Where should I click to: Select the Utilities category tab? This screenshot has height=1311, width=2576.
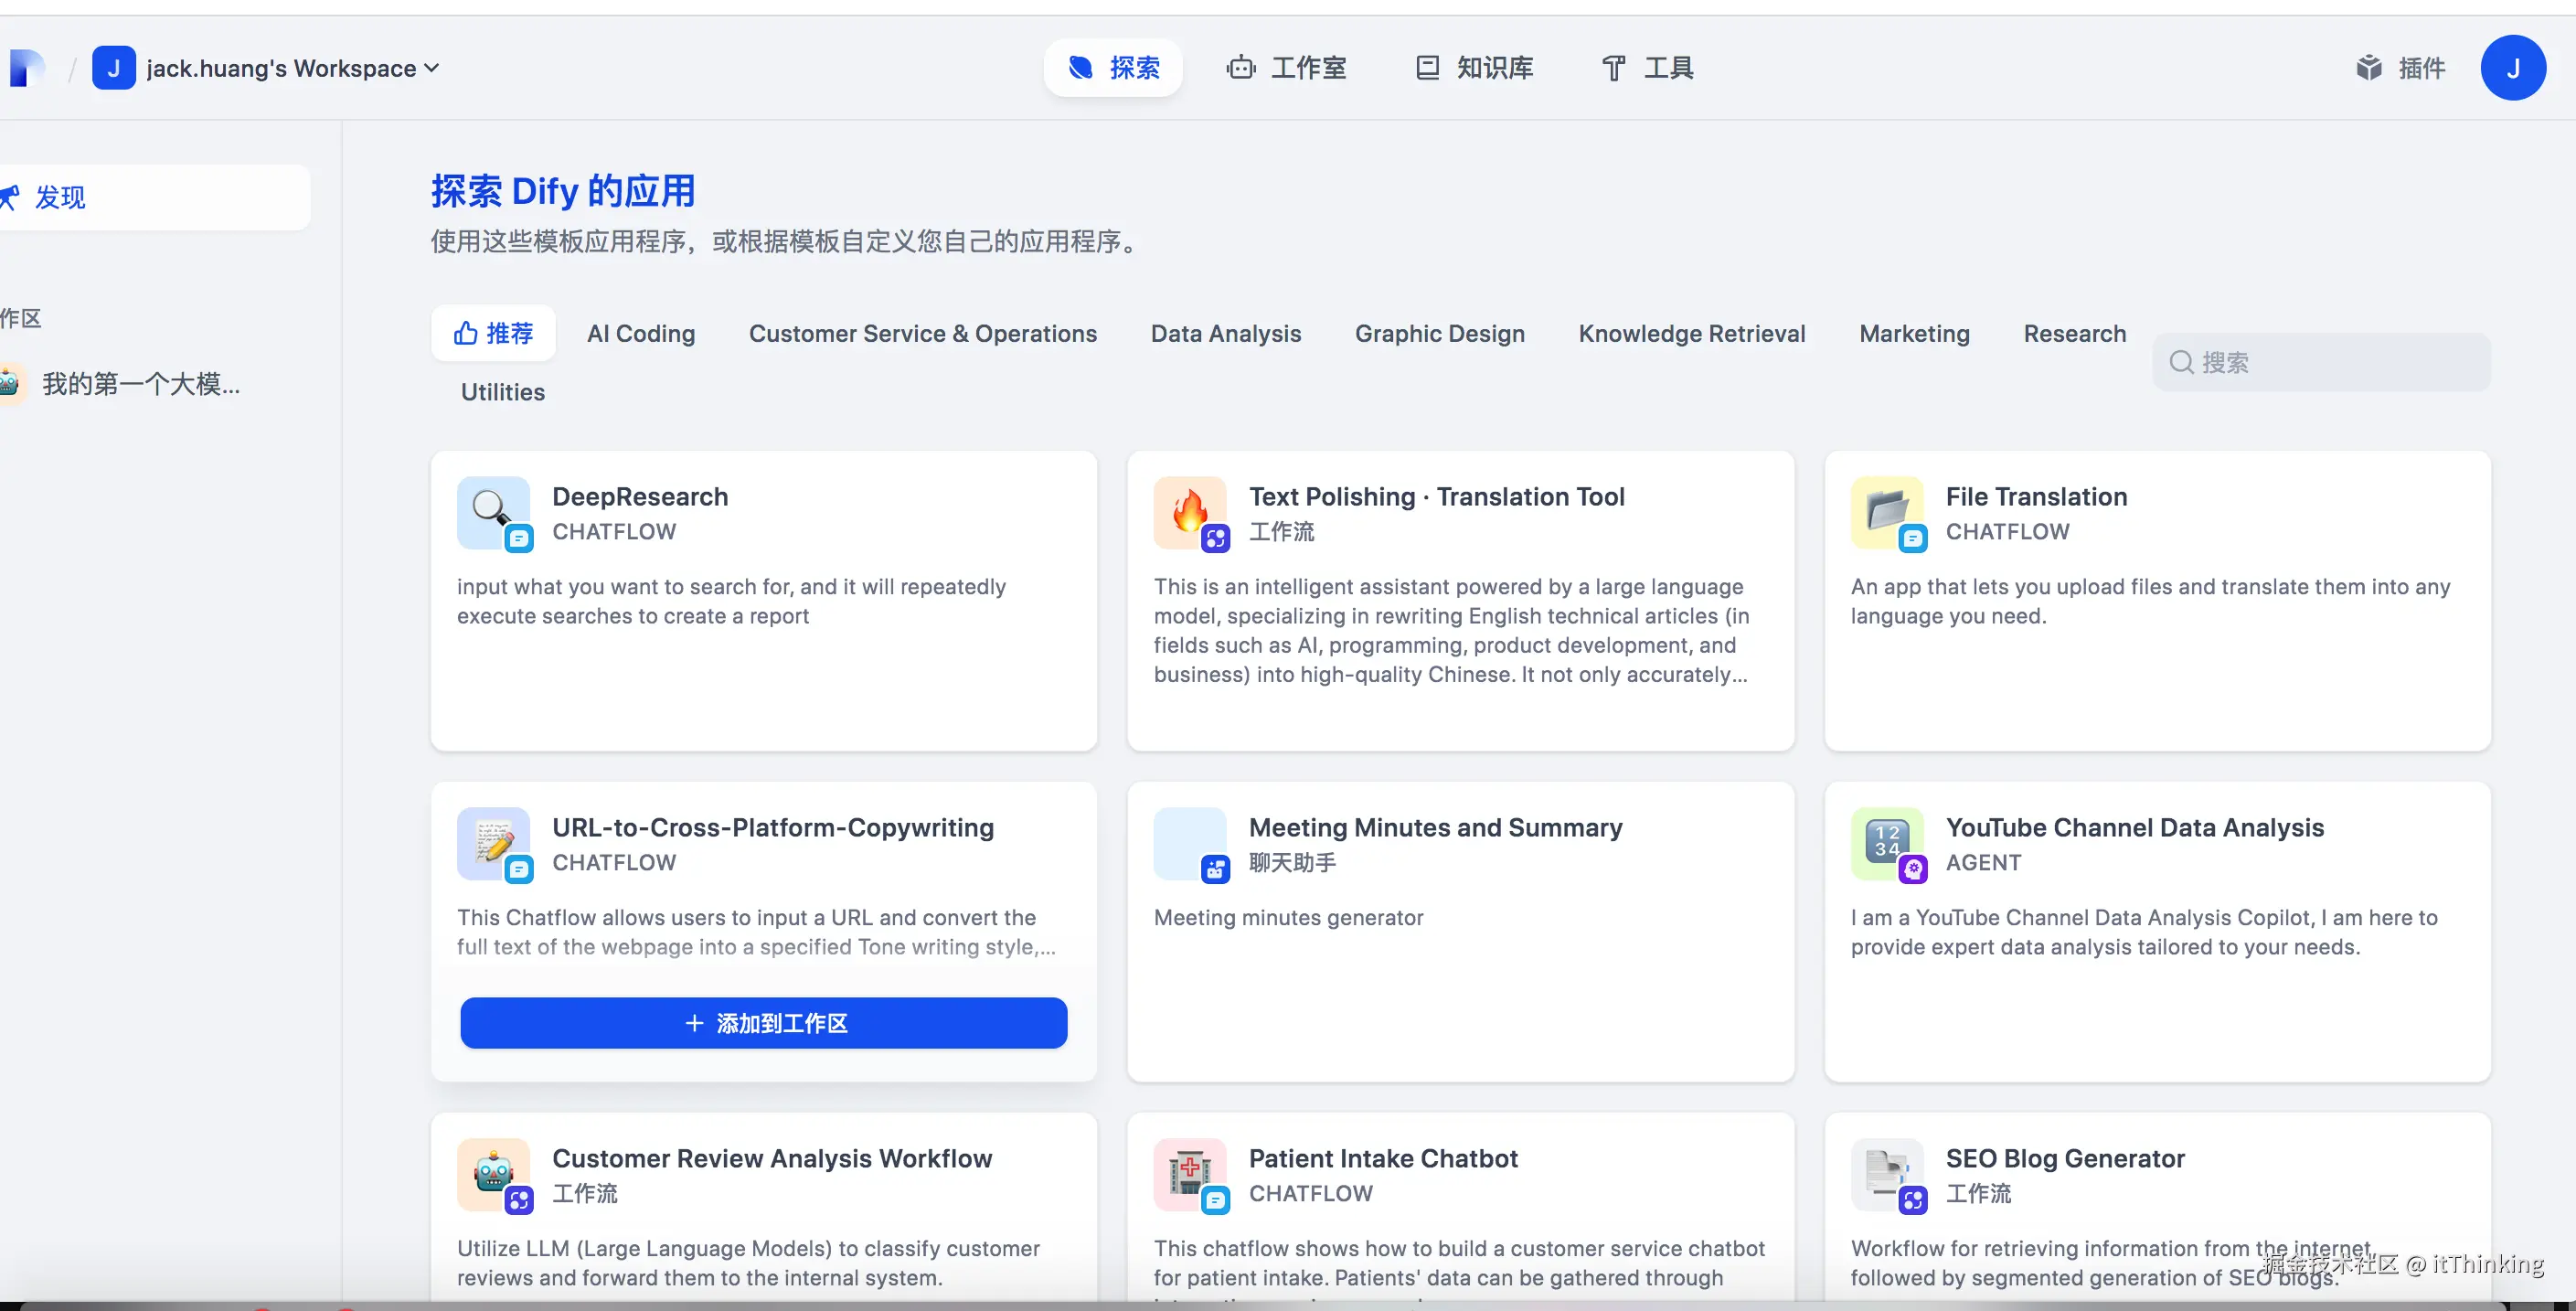tap(502, 392)
